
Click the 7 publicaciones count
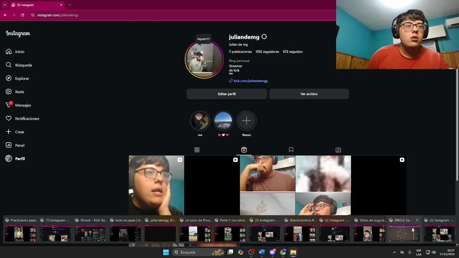[240, 52]
